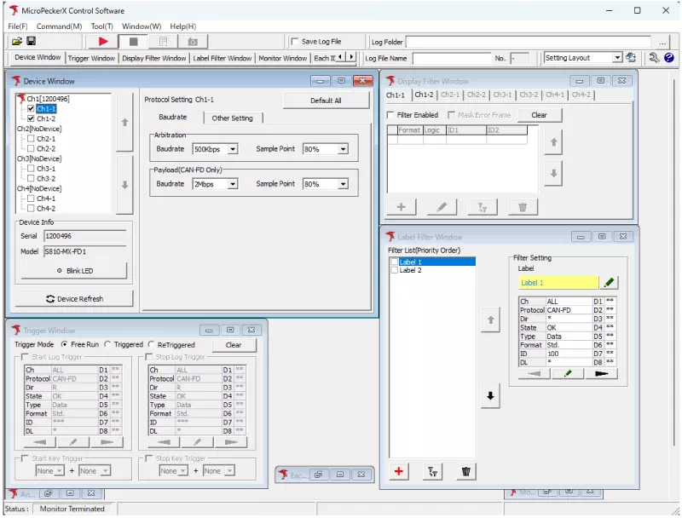Click the Device Refresh button
The height and width of the screenshot is (518, 682).
click(74, 299)
